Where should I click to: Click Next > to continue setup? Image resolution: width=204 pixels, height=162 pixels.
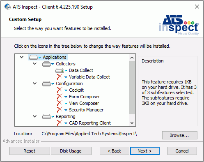coord(145,151)
